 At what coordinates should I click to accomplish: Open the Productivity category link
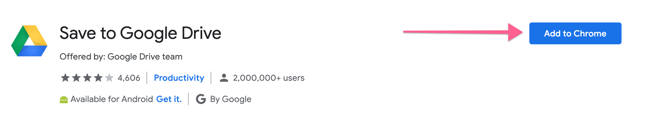click(x=179, y=78)
